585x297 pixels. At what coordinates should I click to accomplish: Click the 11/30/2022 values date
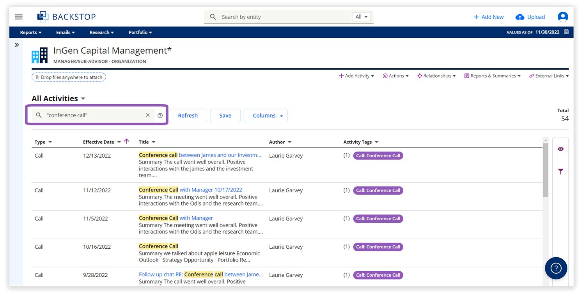point(548,32)
